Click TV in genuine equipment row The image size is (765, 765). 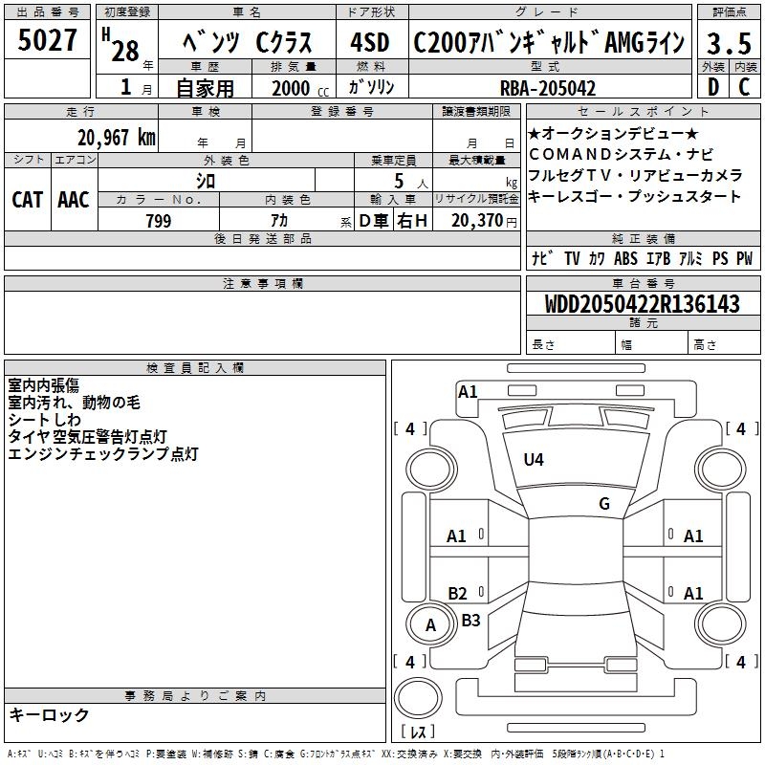tap(572, 258)
